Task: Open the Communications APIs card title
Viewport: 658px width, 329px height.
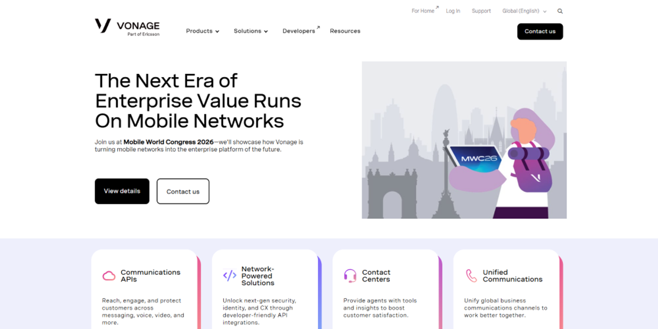Action: click(x=150, y=276)
